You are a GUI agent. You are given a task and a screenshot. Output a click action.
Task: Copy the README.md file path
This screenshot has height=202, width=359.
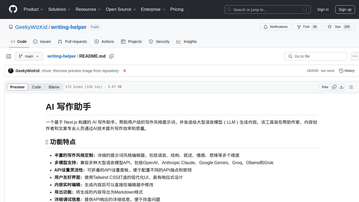[111, 56]
